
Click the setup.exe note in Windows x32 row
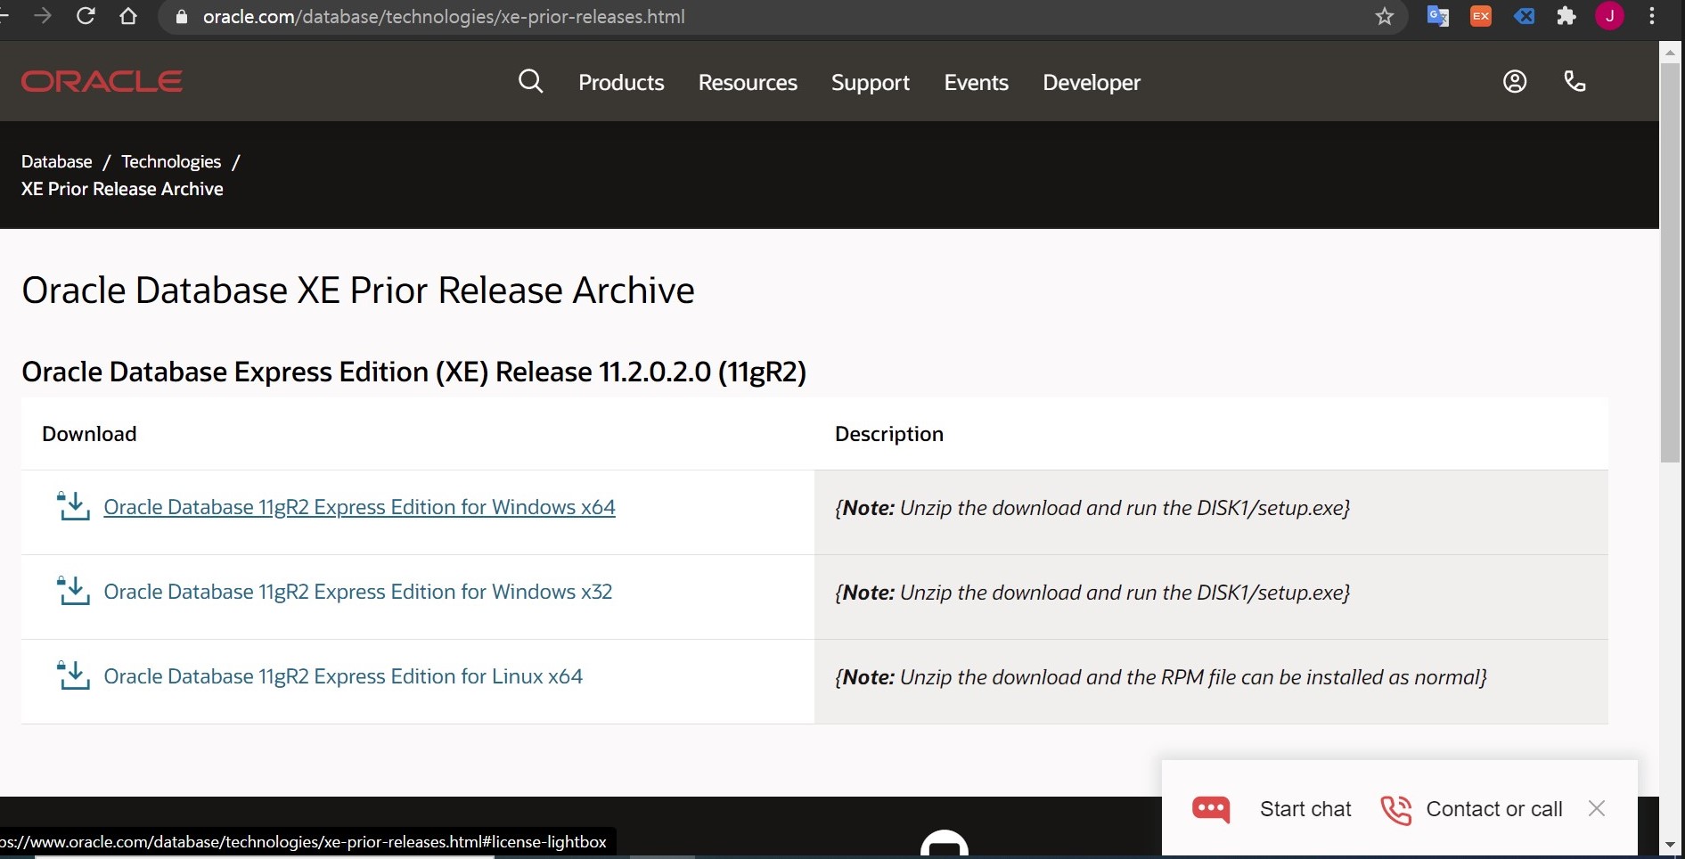[1092, 593]
